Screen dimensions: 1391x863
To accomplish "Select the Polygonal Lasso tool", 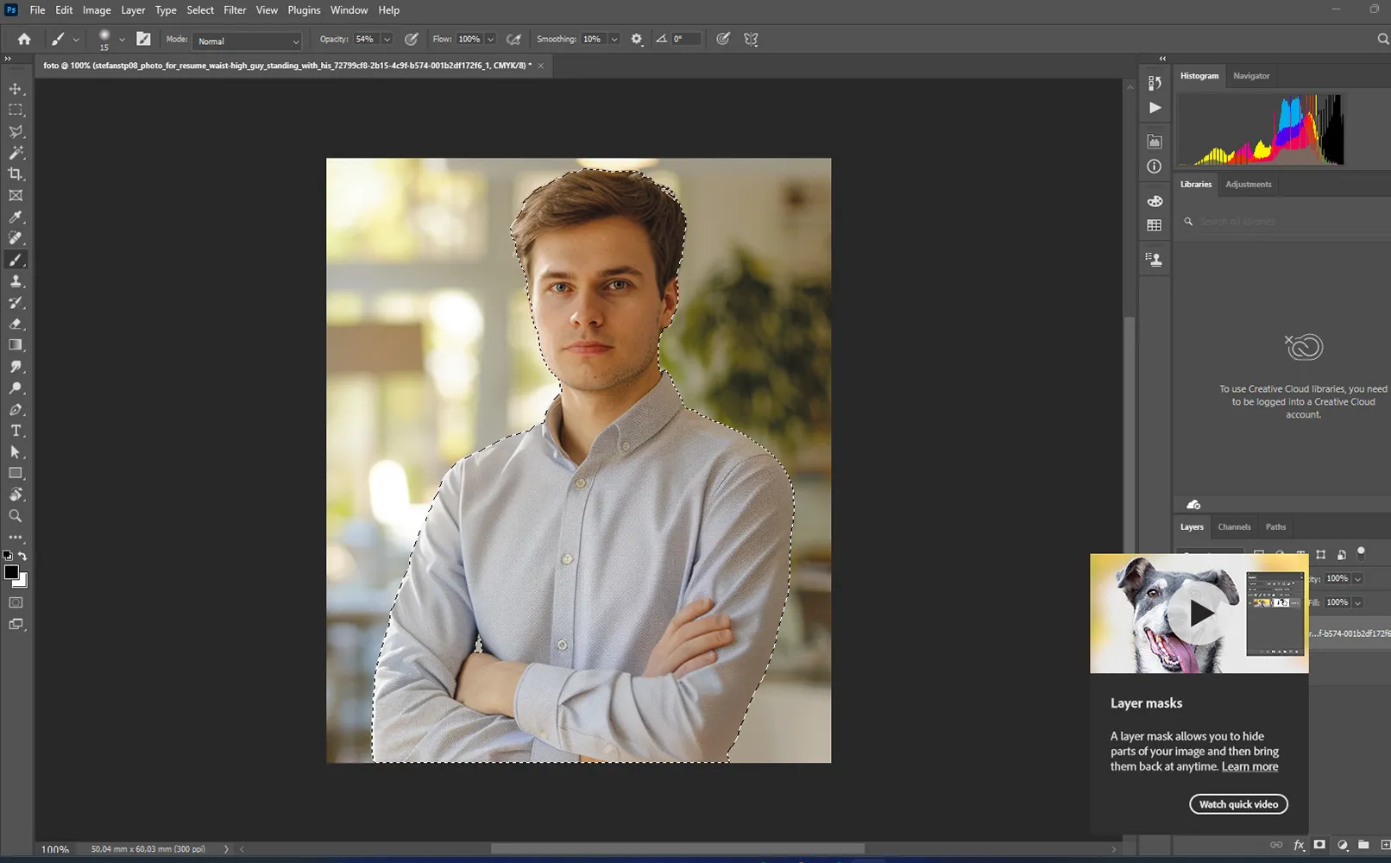I will [16, 132].
